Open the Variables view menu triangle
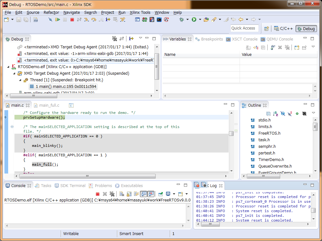322x241 pixels. pos(313,47)
